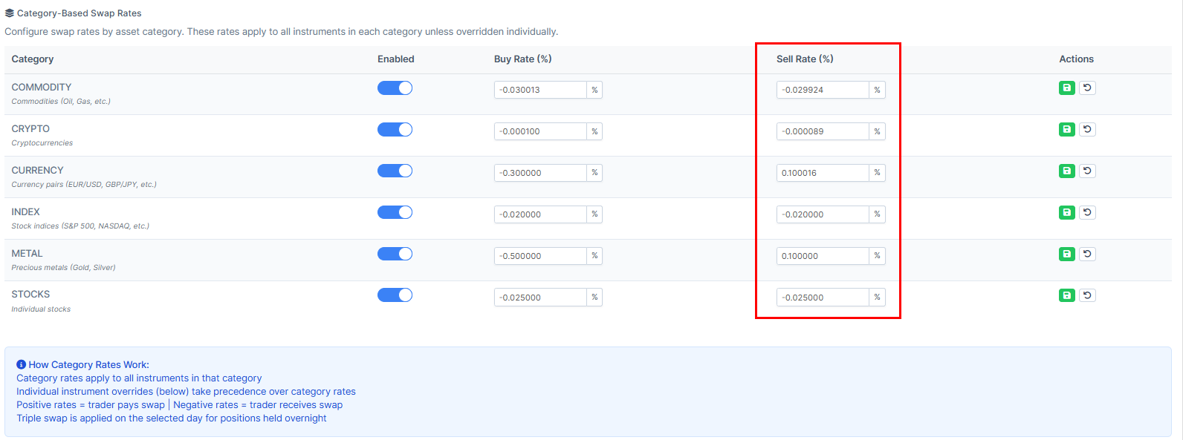Focus the CRYPTO Sell Rate input

click(823, 131)
